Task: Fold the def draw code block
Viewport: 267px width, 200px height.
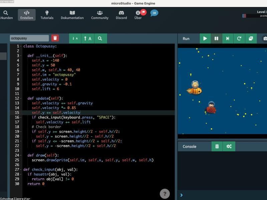Action: [21, 155]
